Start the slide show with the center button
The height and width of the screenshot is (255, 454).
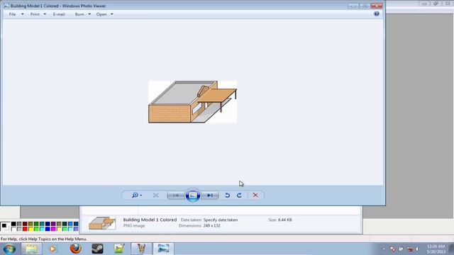pos(193,195)
